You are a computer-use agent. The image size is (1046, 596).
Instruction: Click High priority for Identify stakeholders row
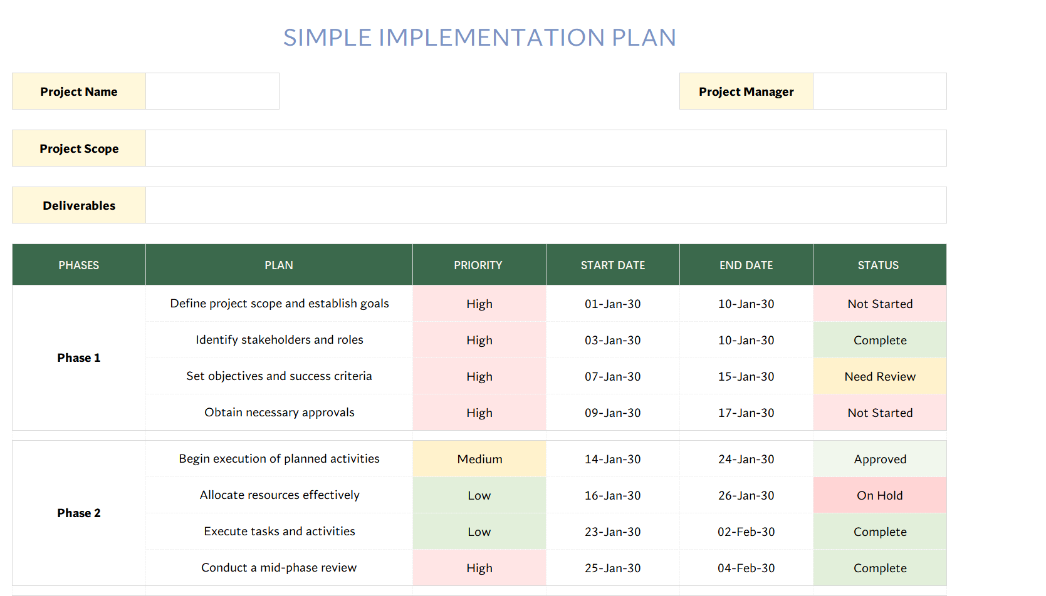pyautogui.click(x=479, y=340)
